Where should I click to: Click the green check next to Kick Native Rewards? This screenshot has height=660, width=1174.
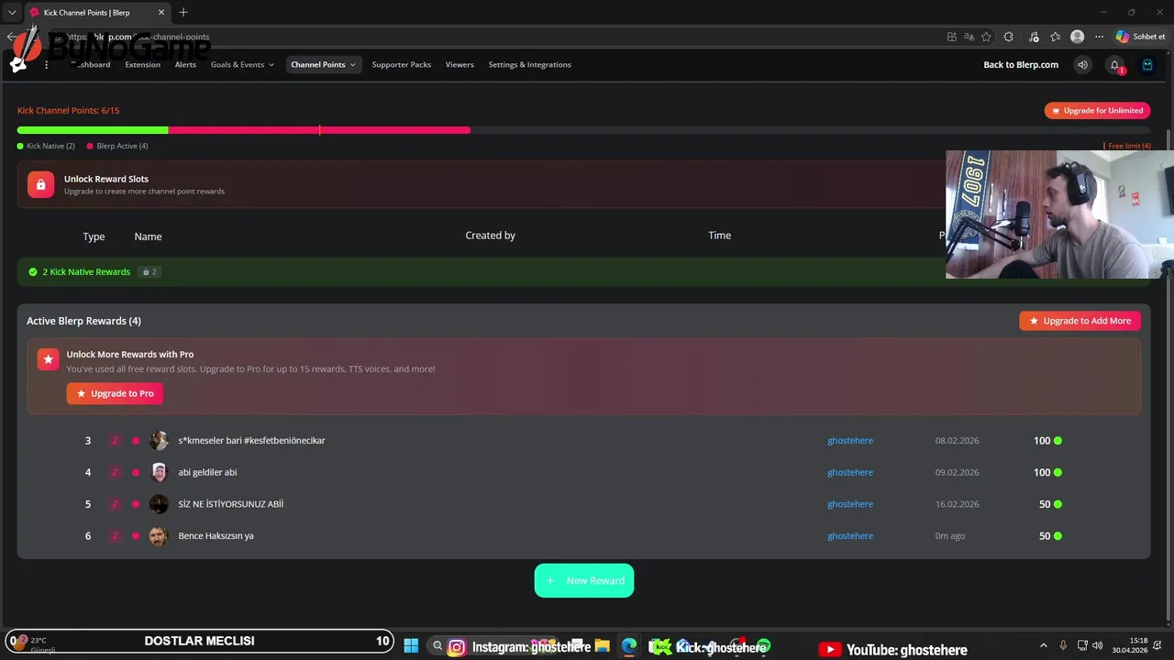pos(33,272)
